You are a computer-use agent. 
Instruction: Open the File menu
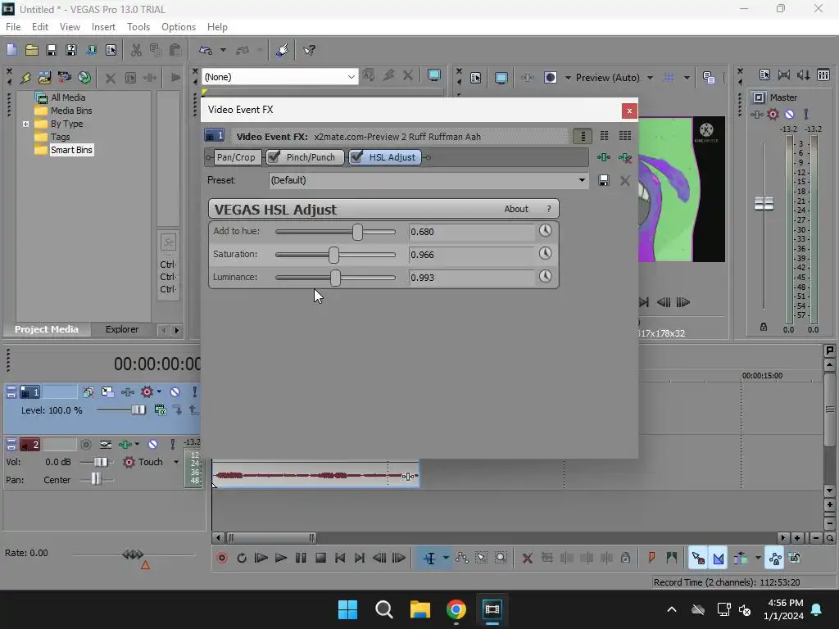[13, 27]
